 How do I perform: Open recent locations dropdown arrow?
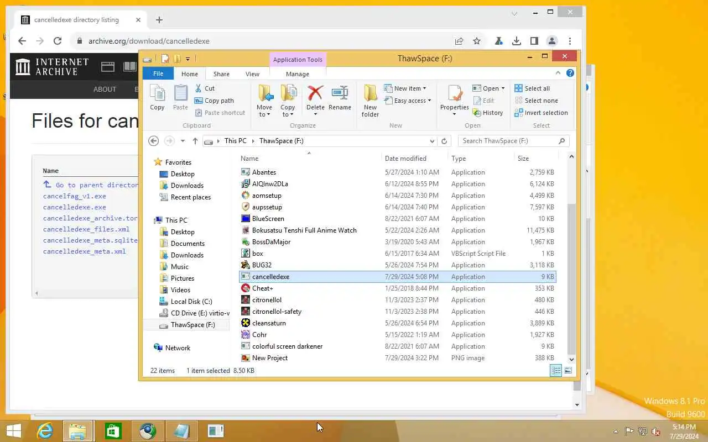click(x=183, y=141)
